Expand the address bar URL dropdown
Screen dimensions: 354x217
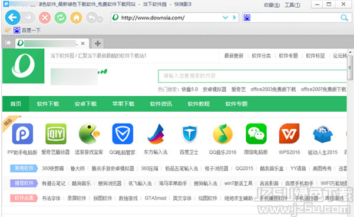225,18
